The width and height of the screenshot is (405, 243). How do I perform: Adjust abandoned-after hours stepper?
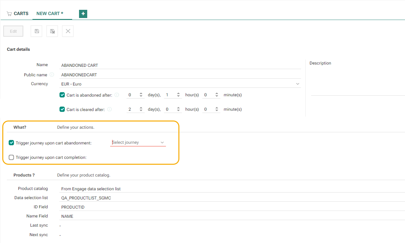pos(178,95)
